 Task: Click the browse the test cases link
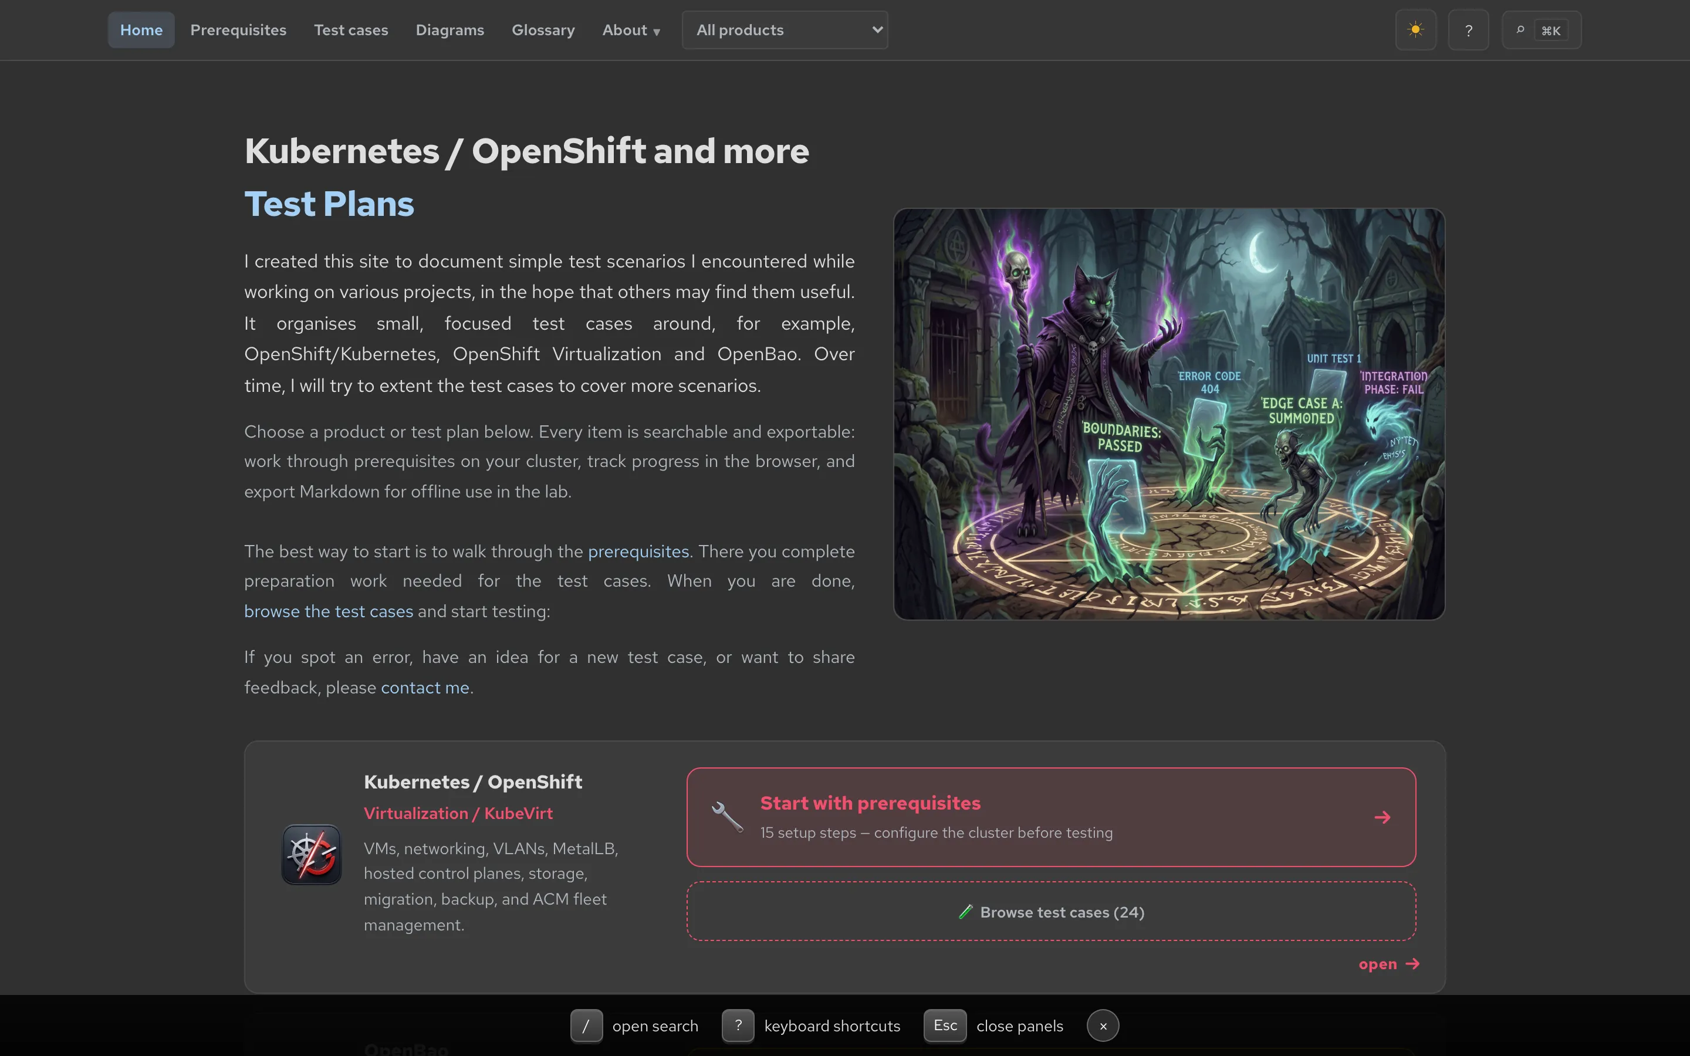(x=329, y=611)
